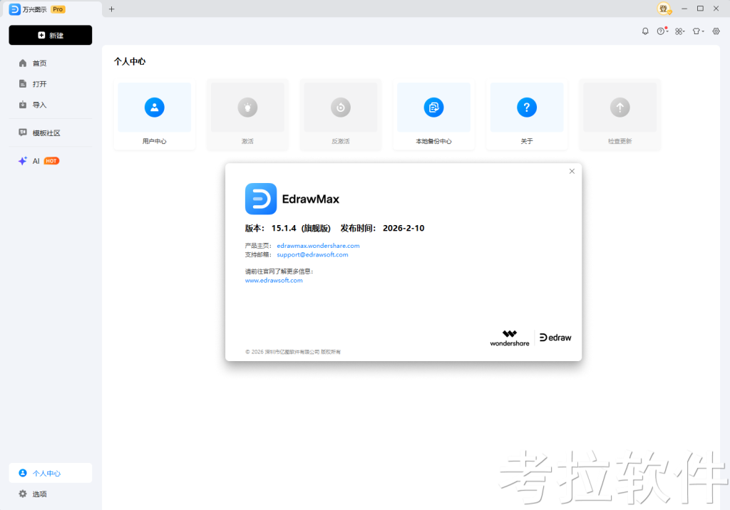730x510 pixels.
Task: Click the new tab plus button
Action: [110, 9]
